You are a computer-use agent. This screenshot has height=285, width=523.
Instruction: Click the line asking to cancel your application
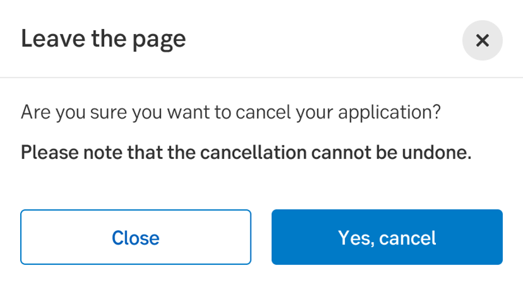tap(230, 113)
